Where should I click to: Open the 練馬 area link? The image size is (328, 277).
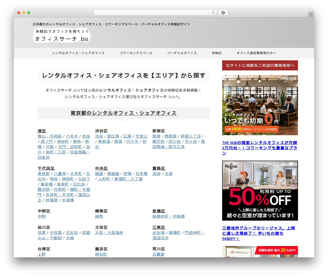99,216
